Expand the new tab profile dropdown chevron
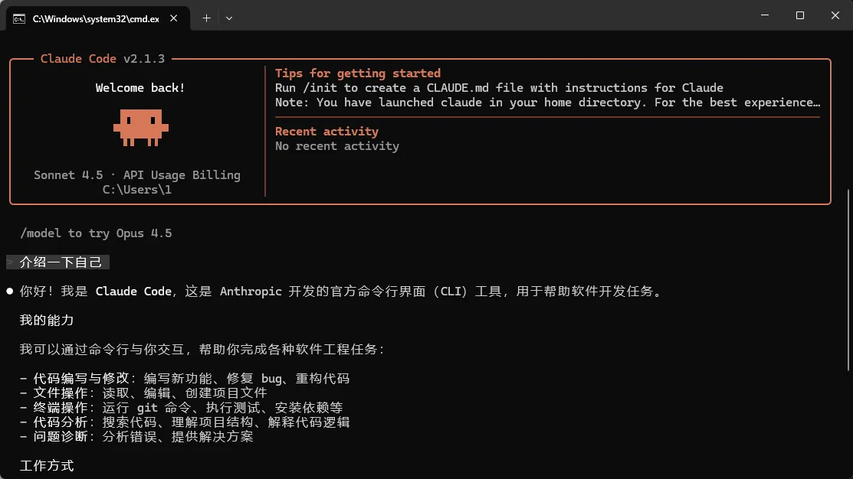The image size is (853, 479). (229, 18)
